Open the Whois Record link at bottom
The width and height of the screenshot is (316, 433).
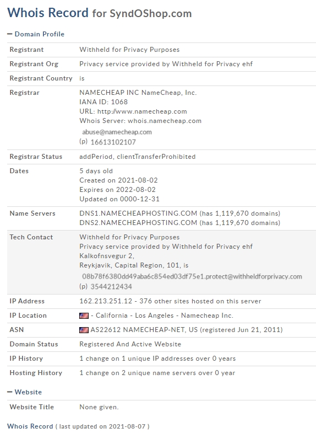[x=30, y=426]
